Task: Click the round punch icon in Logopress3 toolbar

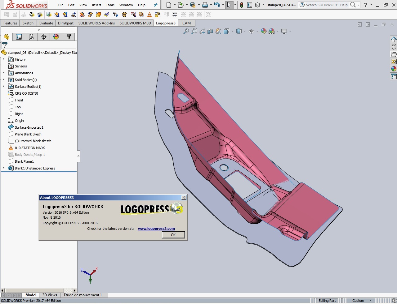Action: click(x=124, y=15)
